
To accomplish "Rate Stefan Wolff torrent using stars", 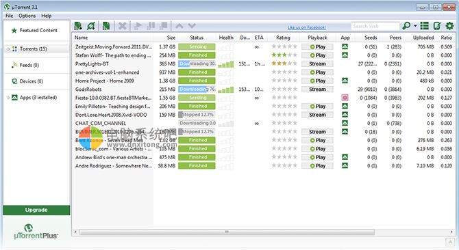I will [284, 55].
